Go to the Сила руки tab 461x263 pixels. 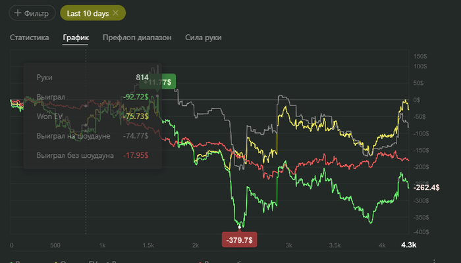pos(203,37)
